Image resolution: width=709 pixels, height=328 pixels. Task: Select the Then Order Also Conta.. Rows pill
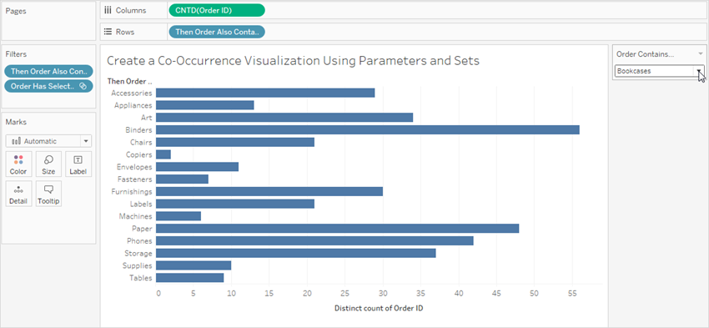coord(217,32)
